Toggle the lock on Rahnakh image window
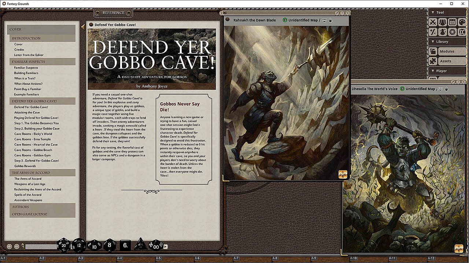 click(330, 20)
